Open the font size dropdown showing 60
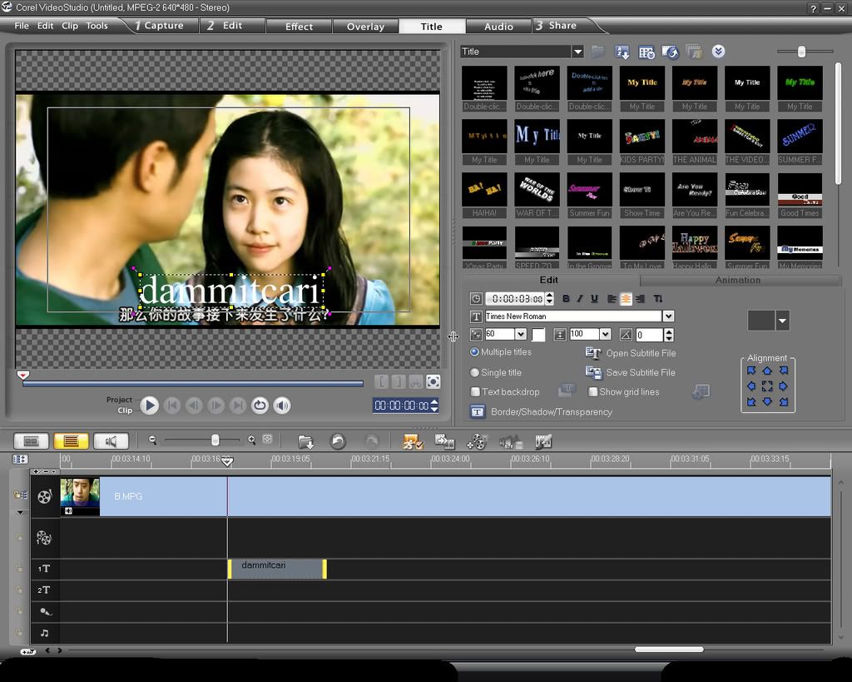The height and width of the screenshot is (682, 852). (521, 335)
